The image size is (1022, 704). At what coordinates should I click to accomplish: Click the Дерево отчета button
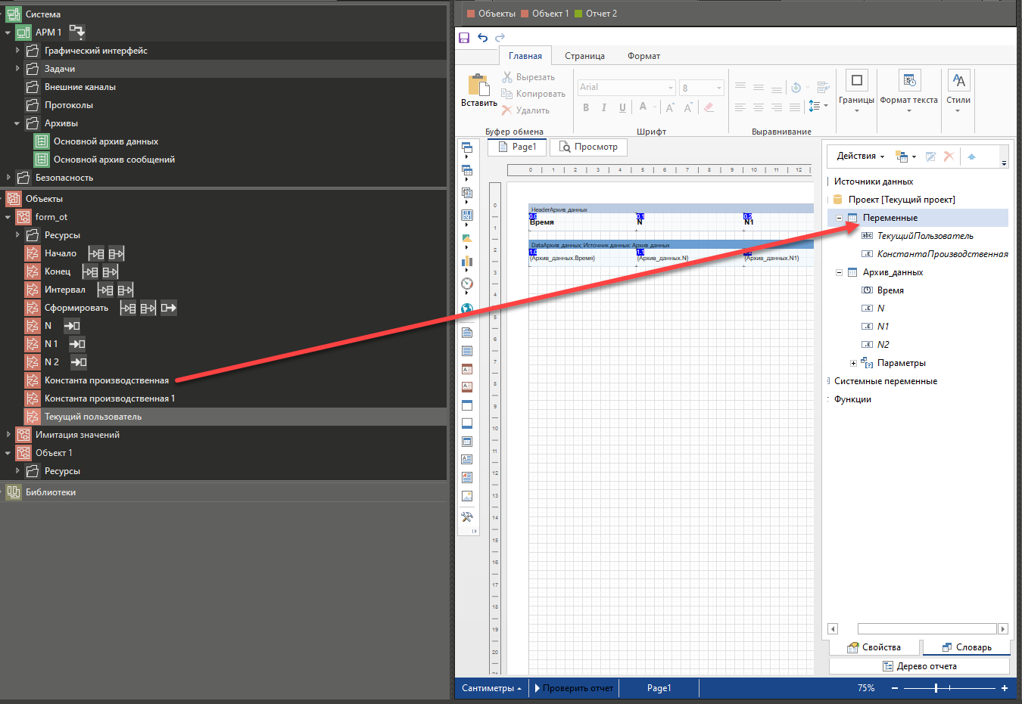click(x=919, y=666)
